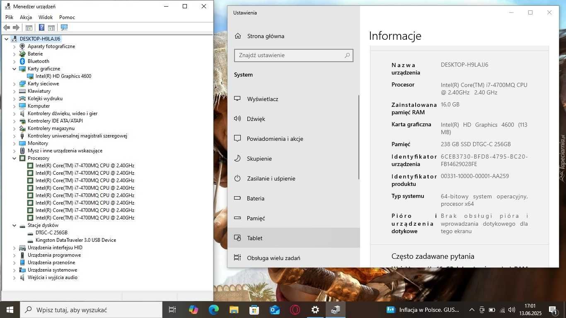Image resolution: width=566 pixels, height=318 pixels.
Task: Click the Urządzenia programowe icon
Action: point(22,255)
